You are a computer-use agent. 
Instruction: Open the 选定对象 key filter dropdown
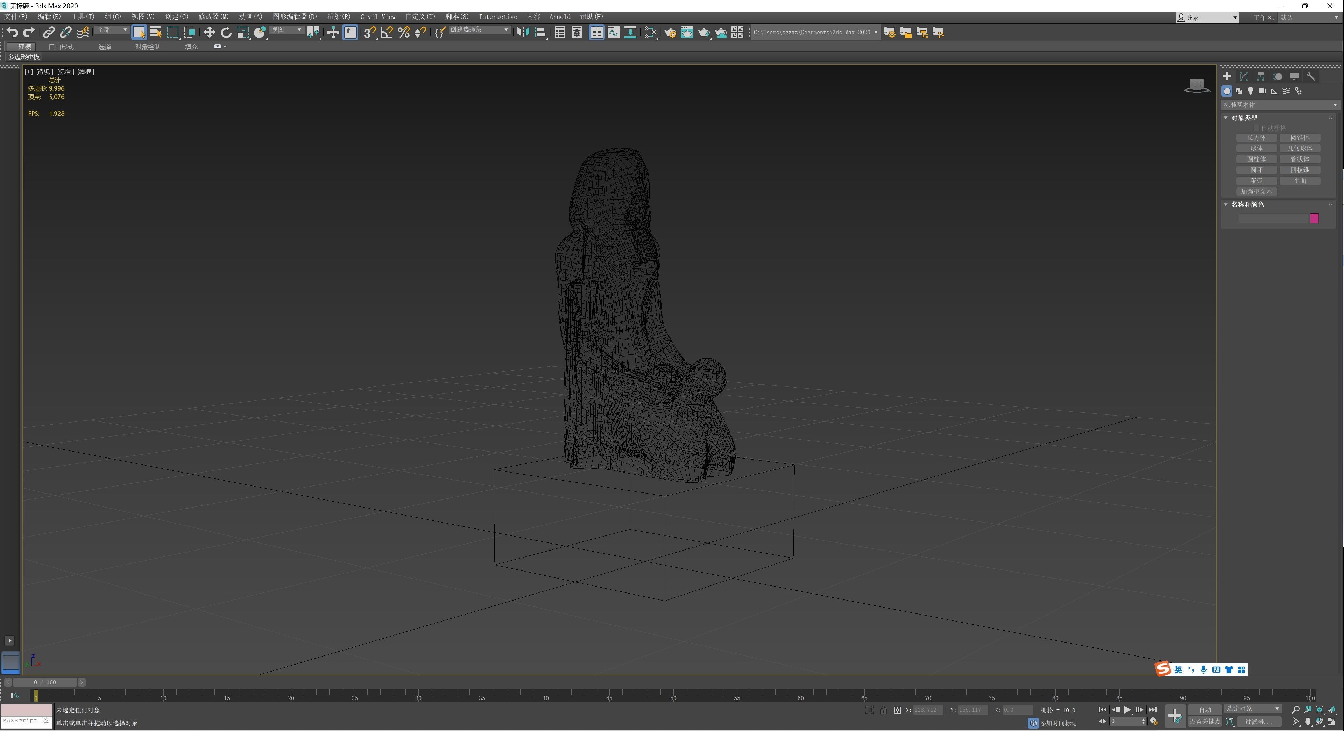coord(1253,709)
